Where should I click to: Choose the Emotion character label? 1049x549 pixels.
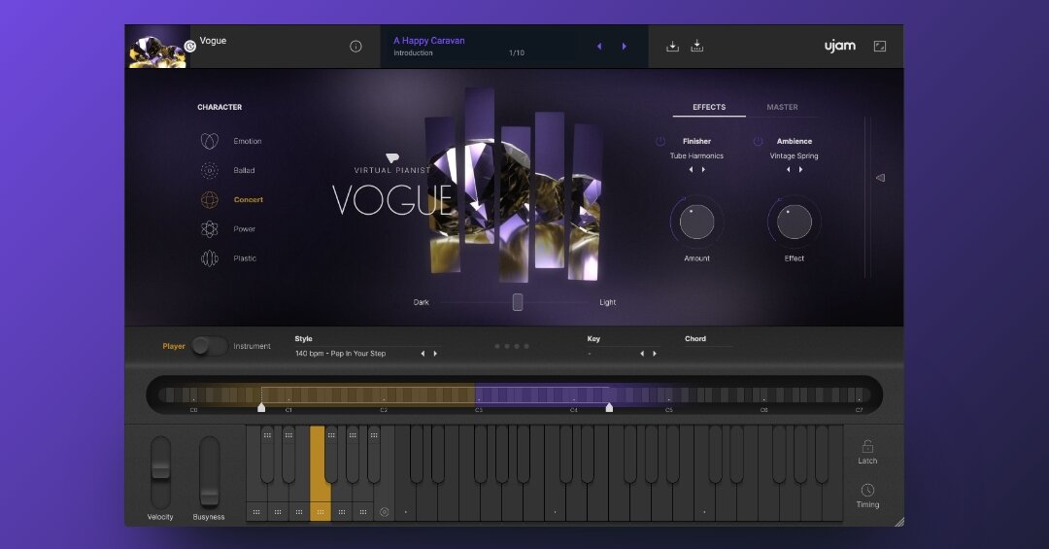248,141
